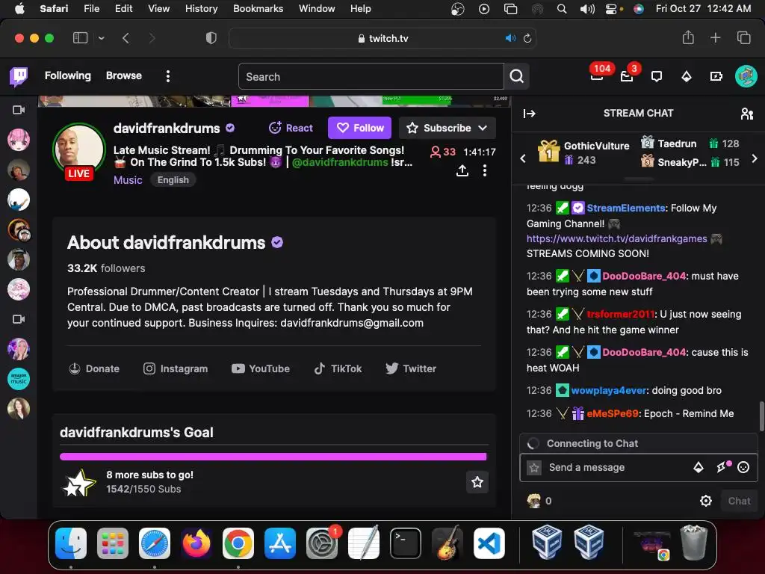
Task: Open the volume control in menu bar
Action: click(x=587, y=9)
